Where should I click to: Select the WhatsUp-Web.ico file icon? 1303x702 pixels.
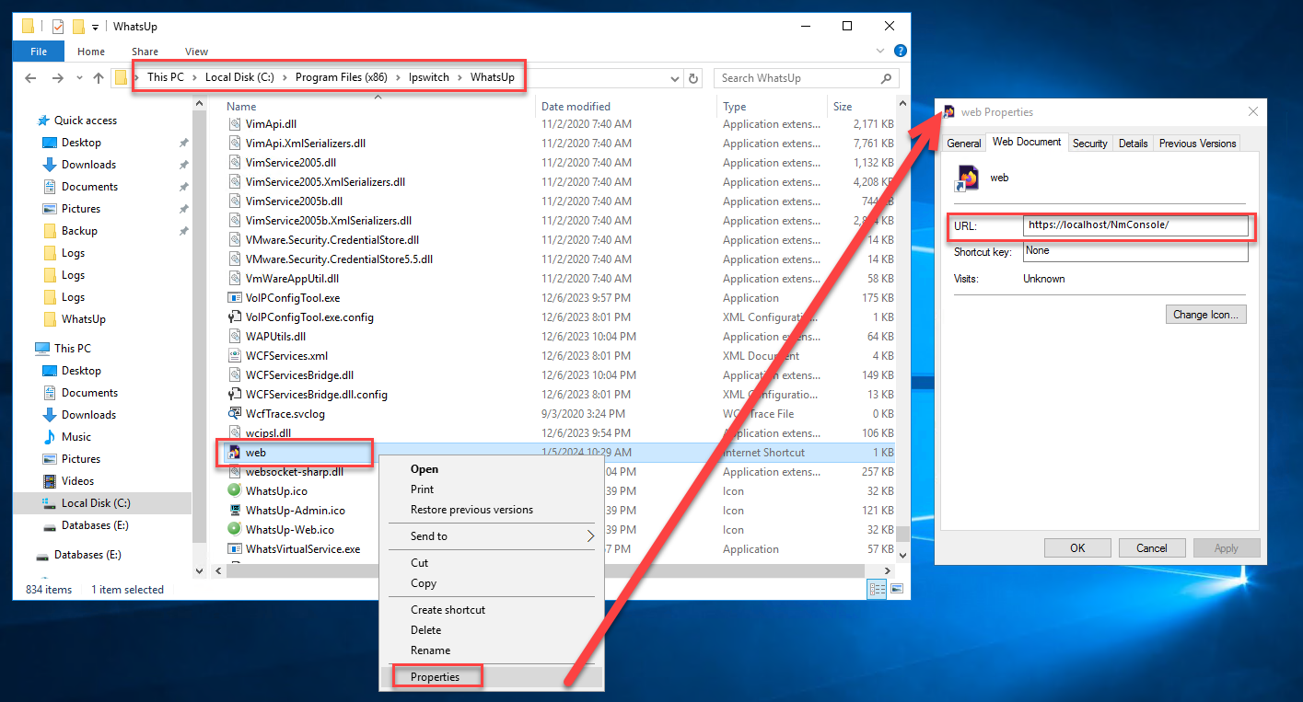point(235,530)
